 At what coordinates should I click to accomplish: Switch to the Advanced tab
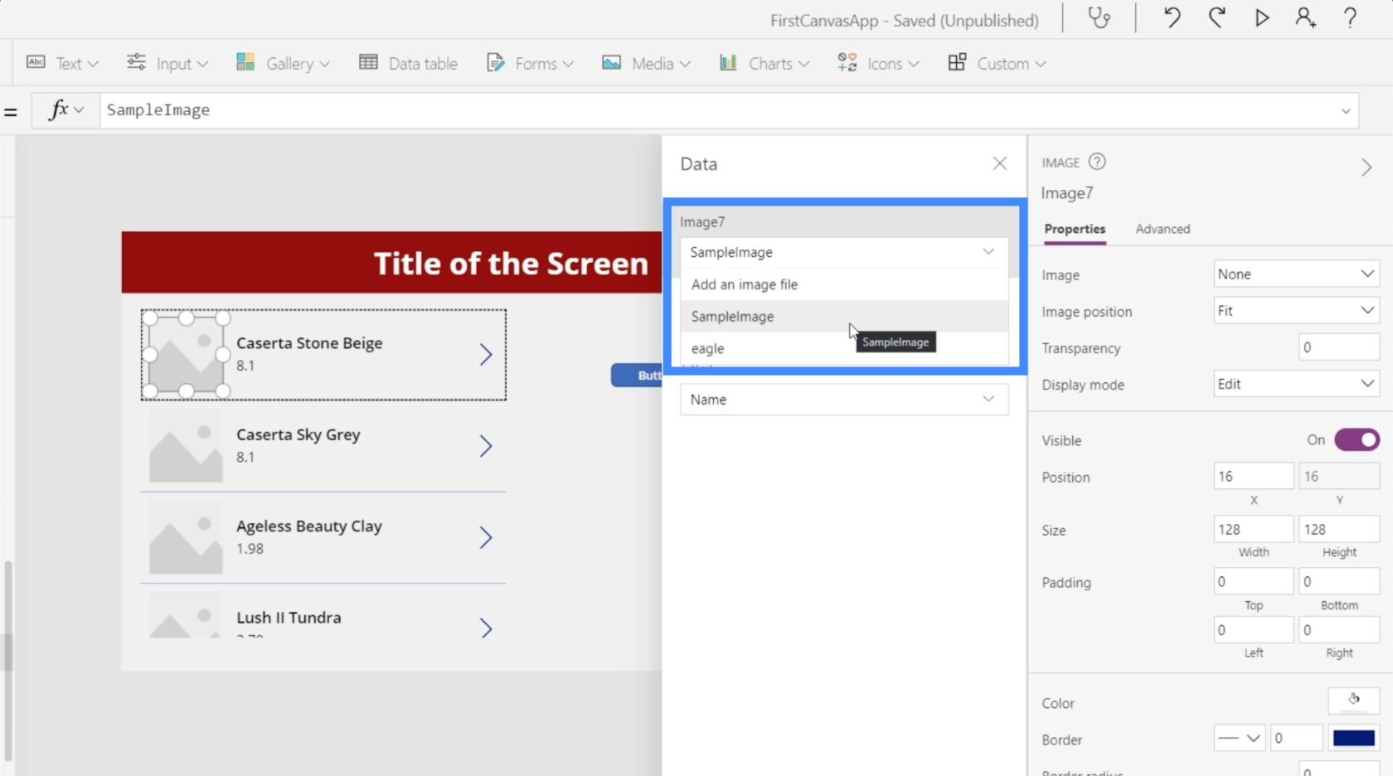(x=1162, y=229)
